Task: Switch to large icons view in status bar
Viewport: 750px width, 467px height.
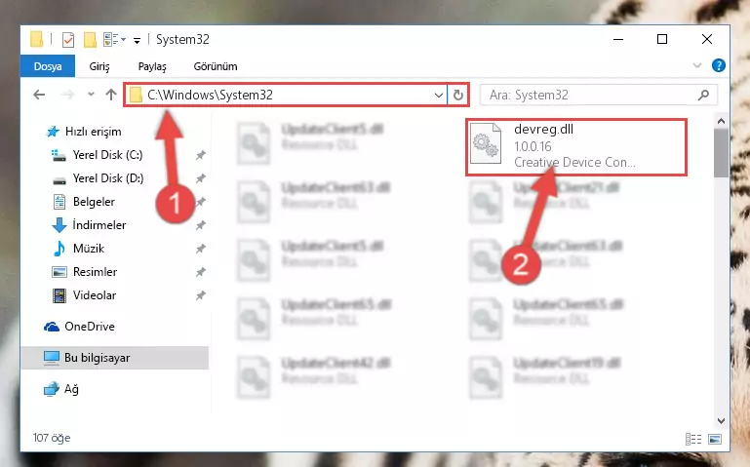Action: click(715, 439)
